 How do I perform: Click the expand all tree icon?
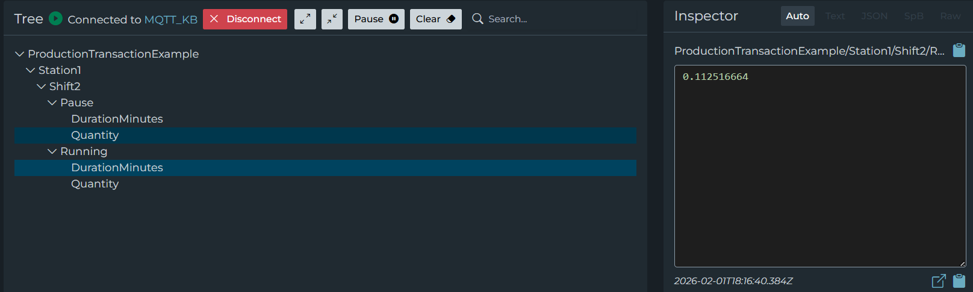pyautogui.click(x=305, y=19)
